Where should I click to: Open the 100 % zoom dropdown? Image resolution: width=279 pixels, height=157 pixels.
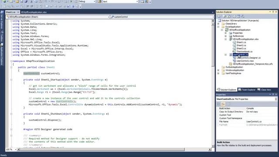16,150
